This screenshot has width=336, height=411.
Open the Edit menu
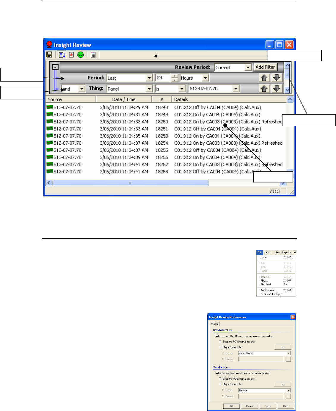(x=260, y=252)
